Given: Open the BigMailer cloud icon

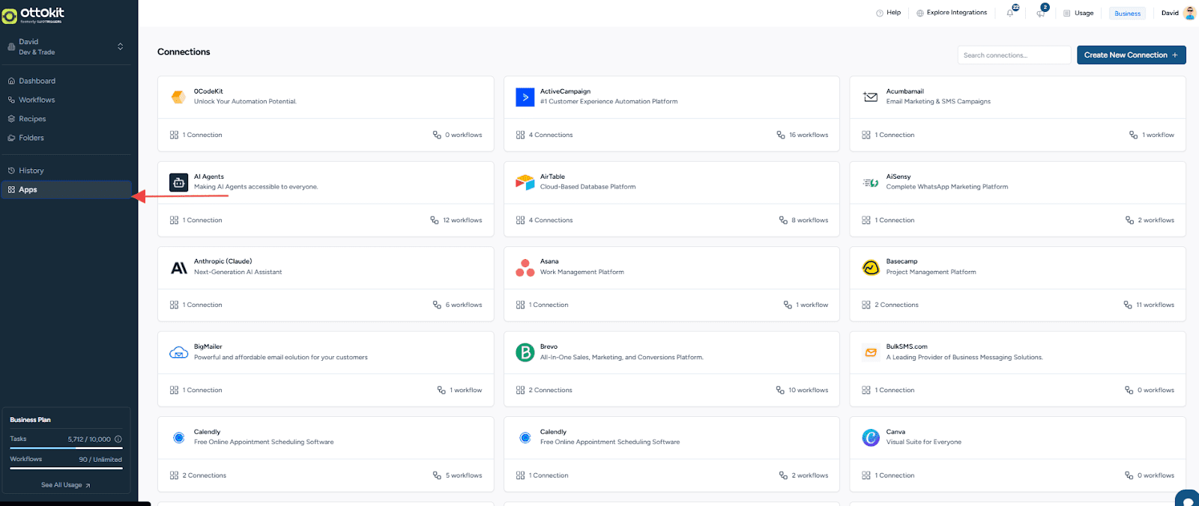Looking at the screenshot, I should (x=178, y=353).
